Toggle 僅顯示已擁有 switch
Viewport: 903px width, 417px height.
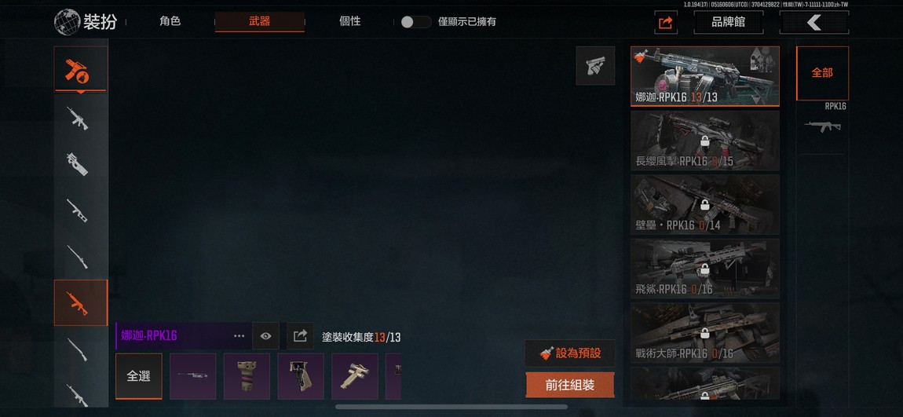(x=416, y=22)
